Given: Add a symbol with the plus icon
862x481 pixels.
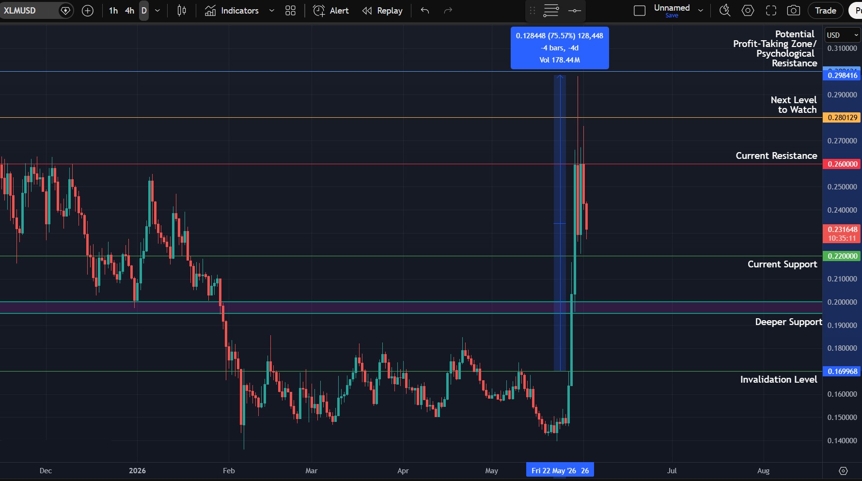Looking at the screenshot, I should (x=88, y=11).
